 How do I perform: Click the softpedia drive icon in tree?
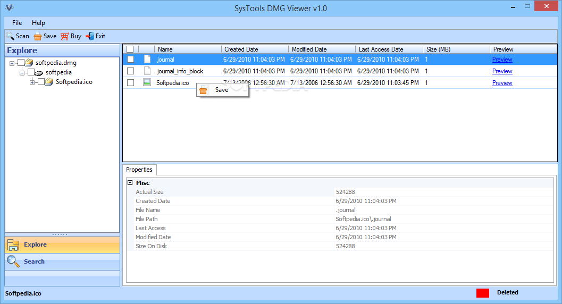[x=39, y=73]
